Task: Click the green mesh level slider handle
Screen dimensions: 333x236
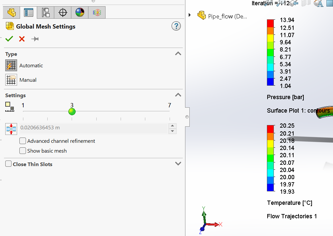Action: 72,111
